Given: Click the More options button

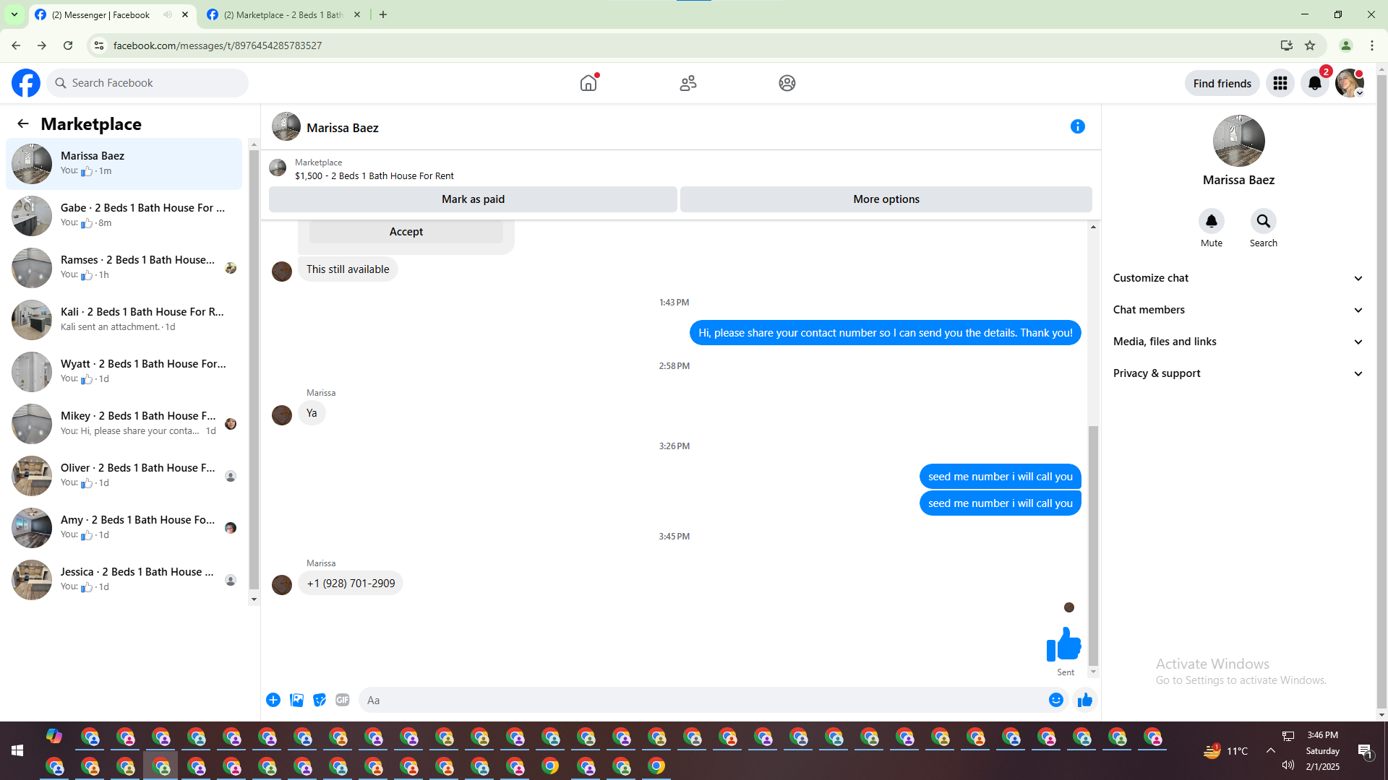Looking at the screenshot, I should (x=886, y=199).
